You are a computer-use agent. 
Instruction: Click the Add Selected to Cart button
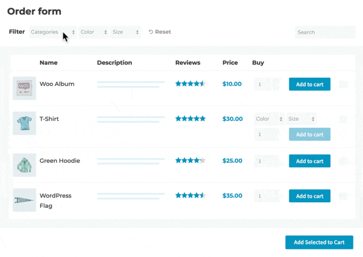point(319,242)
